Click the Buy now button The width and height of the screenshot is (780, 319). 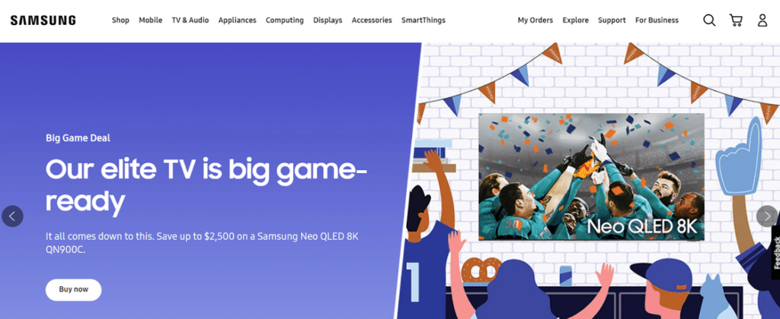tap(74, 289)
